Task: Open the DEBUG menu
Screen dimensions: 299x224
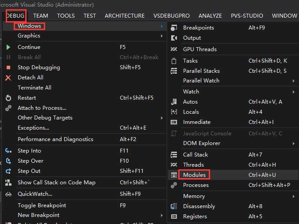Action: (15, 15)
